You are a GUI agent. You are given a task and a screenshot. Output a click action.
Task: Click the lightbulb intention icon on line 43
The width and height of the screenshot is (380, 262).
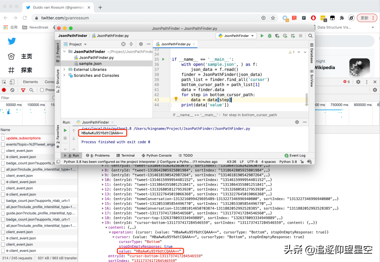176,99
